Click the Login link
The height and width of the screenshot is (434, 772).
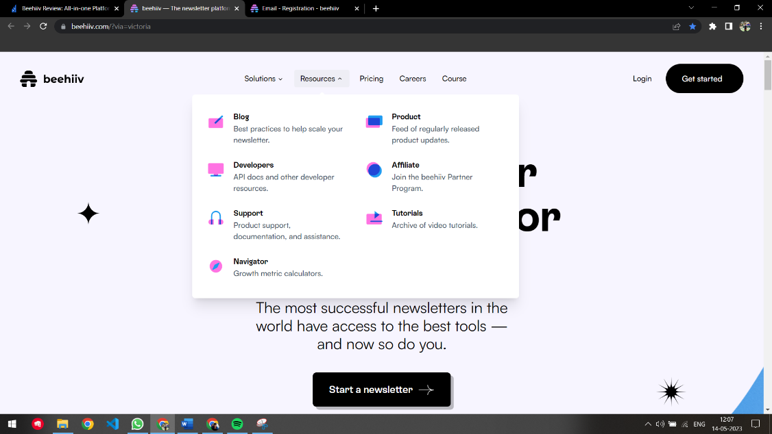pyautogui.click(x=642, y=79)
